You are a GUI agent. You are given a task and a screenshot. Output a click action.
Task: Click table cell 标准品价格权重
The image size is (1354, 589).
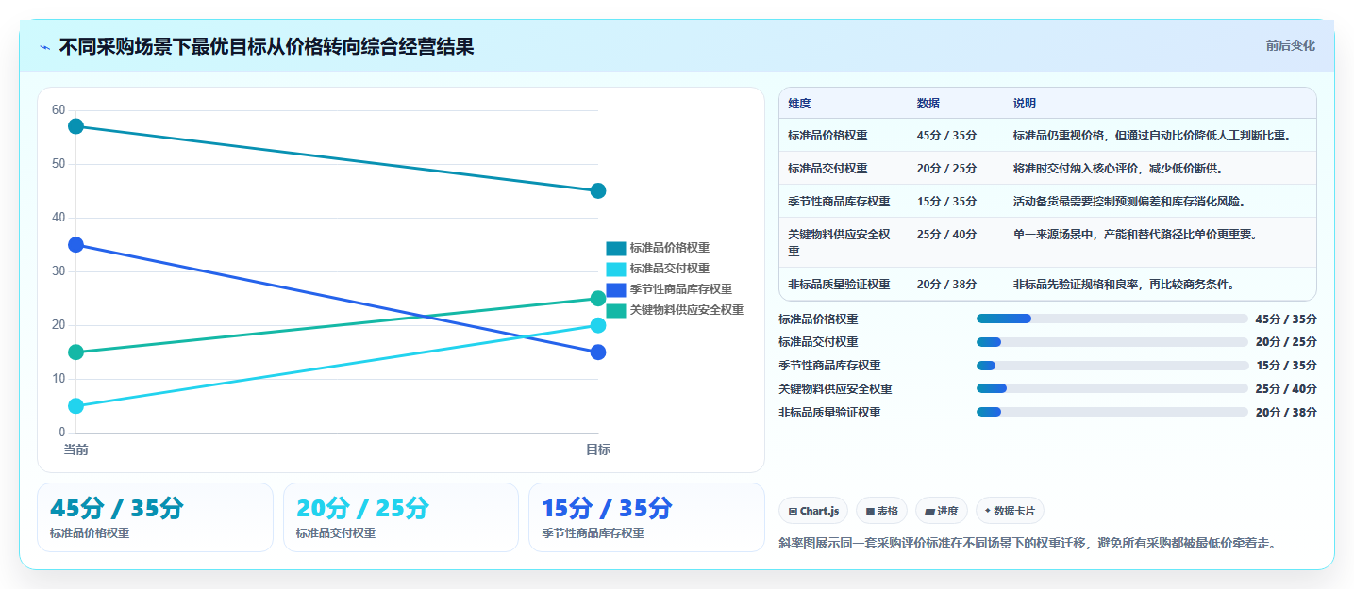pyautogui.click(x=827, y=136)
